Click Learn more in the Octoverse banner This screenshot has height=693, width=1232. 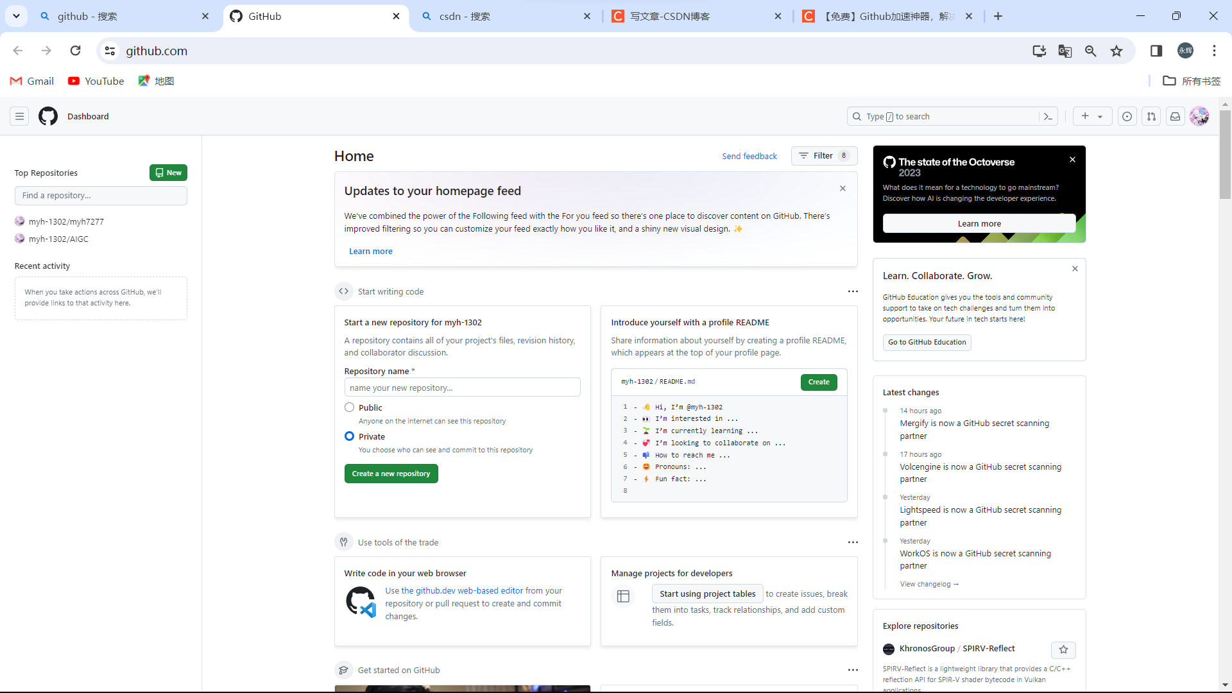coord(979,223)
